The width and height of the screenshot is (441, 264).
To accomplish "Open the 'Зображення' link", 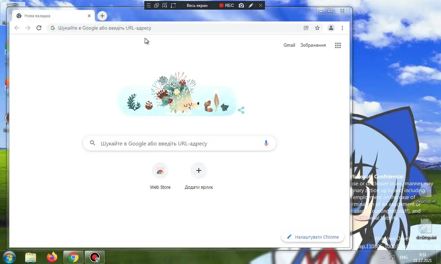I will click(313, 45).
